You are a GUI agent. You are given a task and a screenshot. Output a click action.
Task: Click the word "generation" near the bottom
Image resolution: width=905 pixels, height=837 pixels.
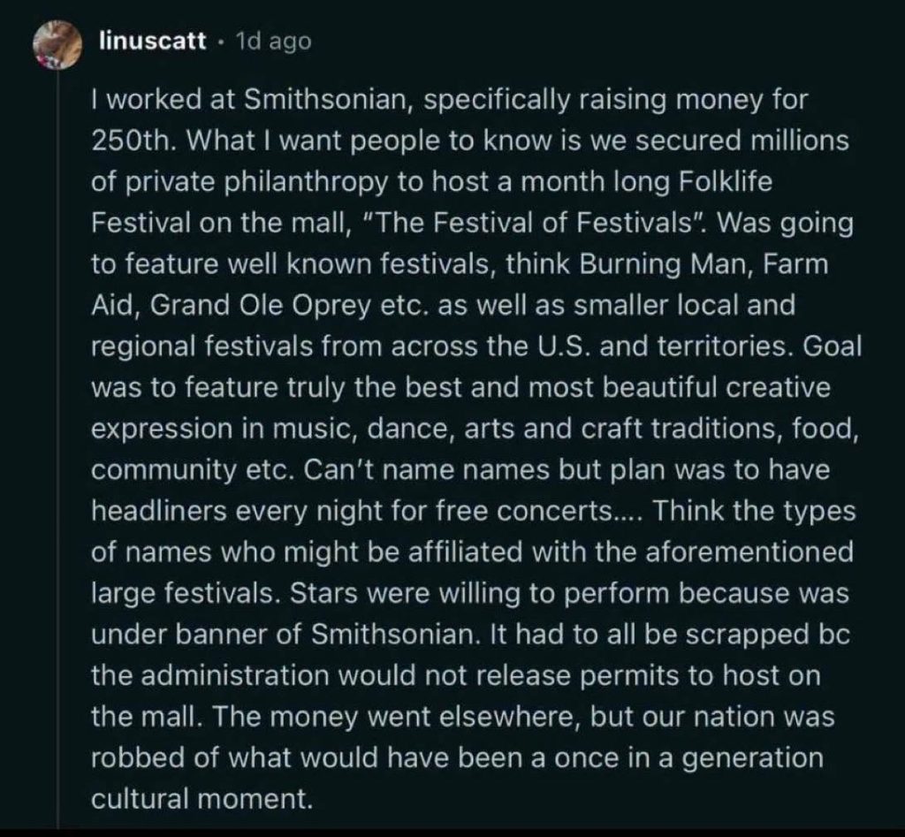753,759
